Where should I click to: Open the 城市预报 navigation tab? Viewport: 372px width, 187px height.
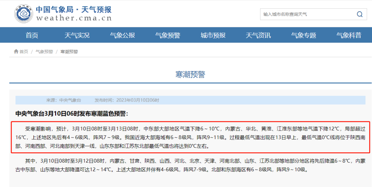coord(213,35)
